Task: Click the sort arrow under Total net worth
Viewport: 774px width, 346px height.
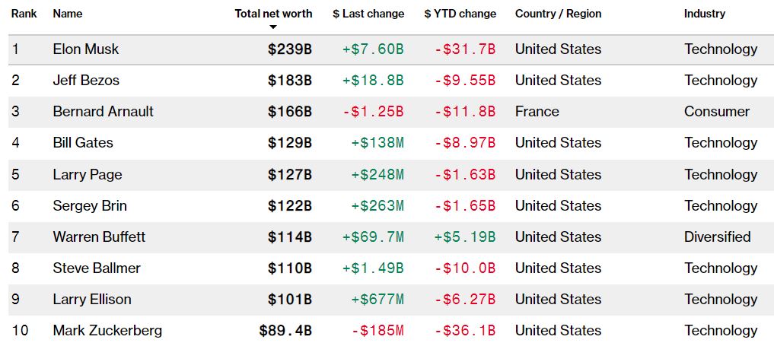Action: click(x=273, y=27)
